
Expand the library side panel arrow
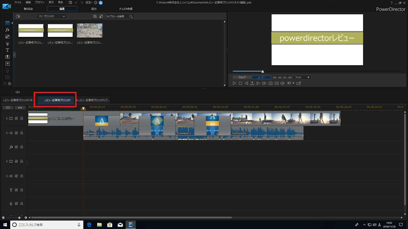tap(14, 55)
